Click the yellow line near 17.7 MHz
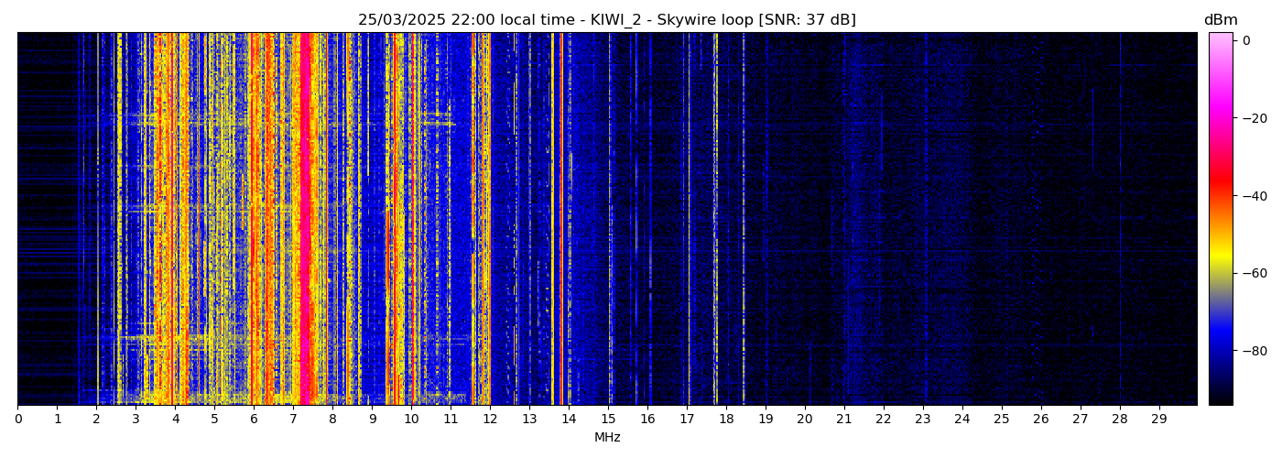This screenshot has width=1282, height=458. [x=715, y=220]
